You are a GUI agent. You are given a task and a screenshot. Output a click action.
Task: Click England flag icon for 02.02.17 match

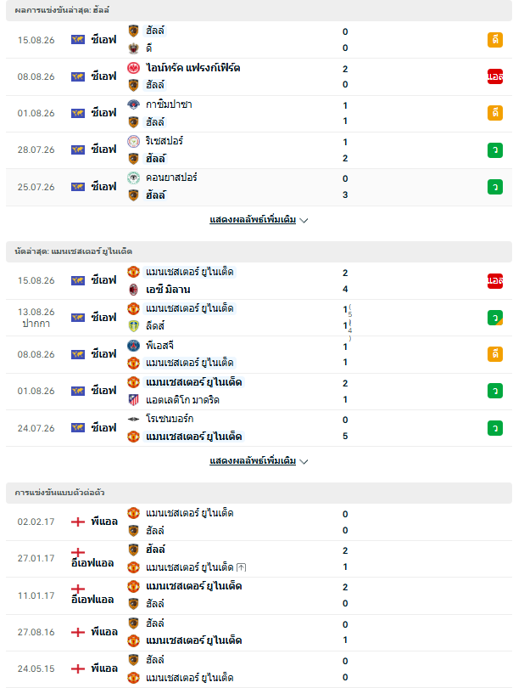(78, 522)
